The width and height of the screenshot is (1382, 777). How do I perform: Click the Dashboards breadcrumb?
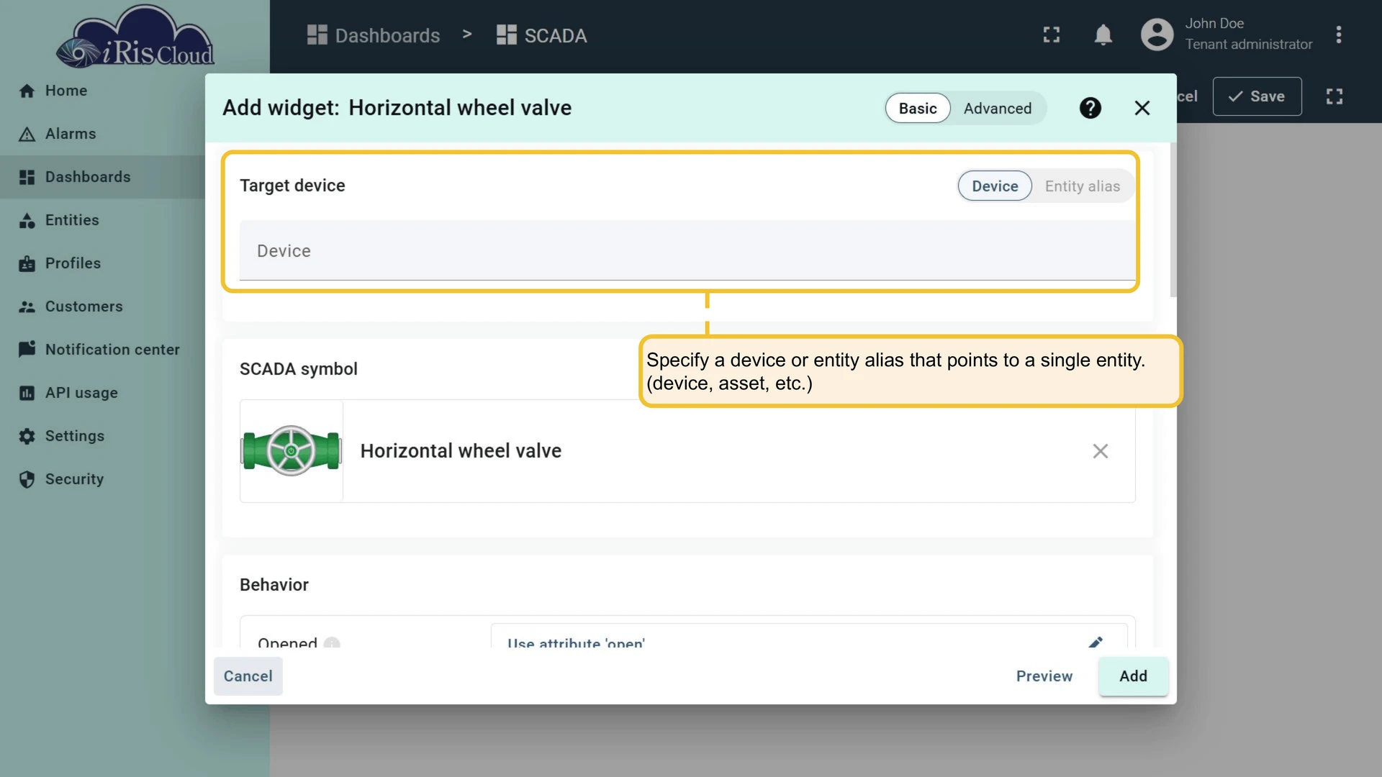pos(373,35)
